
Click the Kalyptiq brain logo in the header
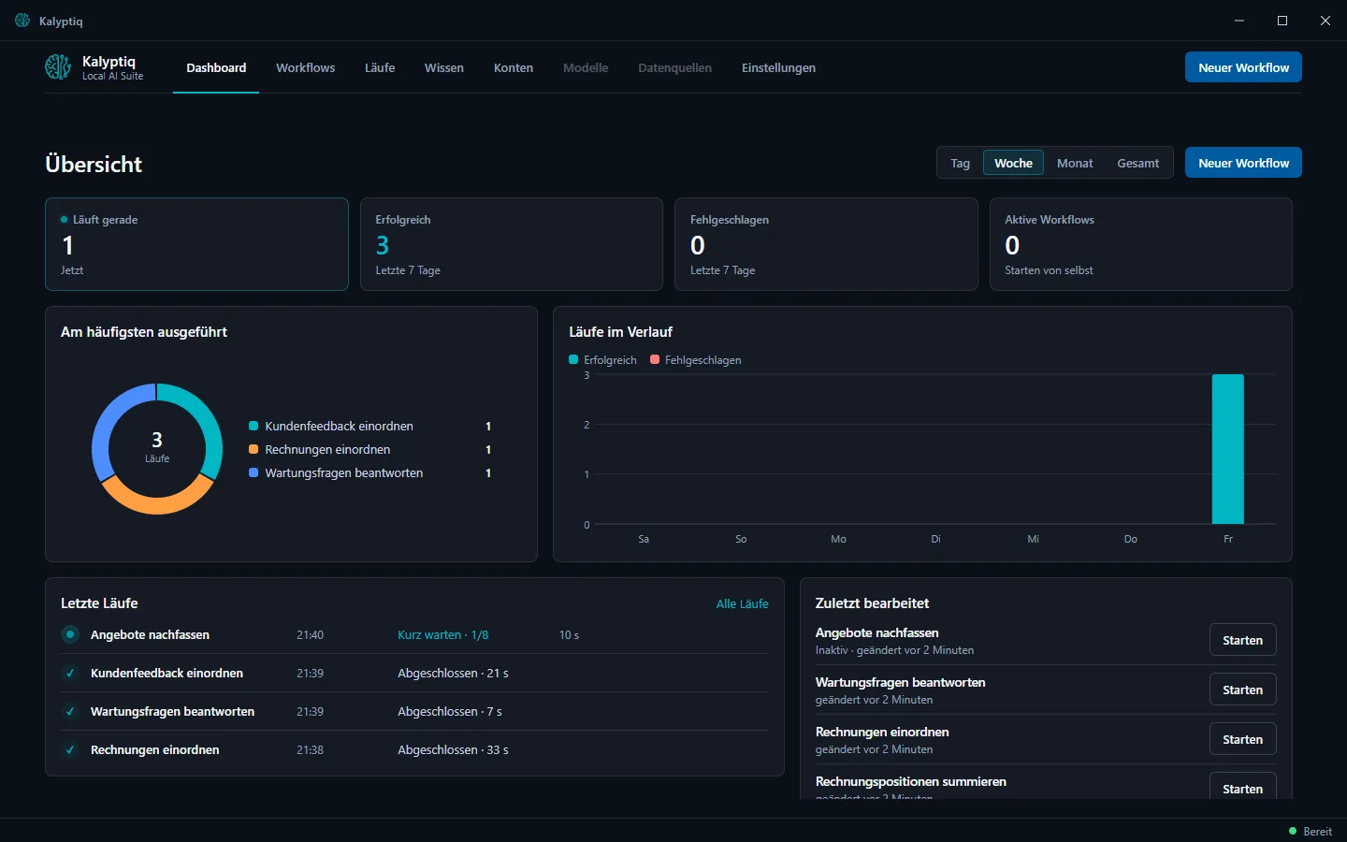pos(58,67)
